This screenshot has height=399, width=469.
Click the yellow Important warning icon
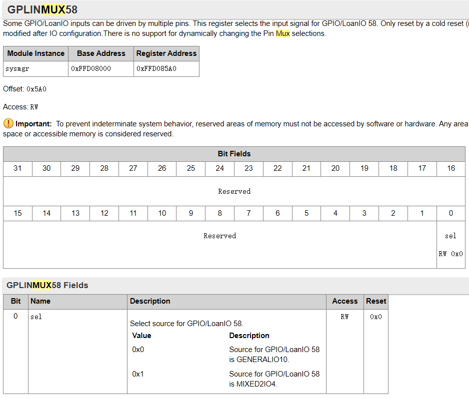pyautogui.click(x=8, y=123)
